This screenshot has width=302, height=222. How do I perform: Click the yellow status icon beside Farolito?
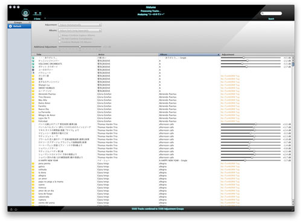[33, 106]
